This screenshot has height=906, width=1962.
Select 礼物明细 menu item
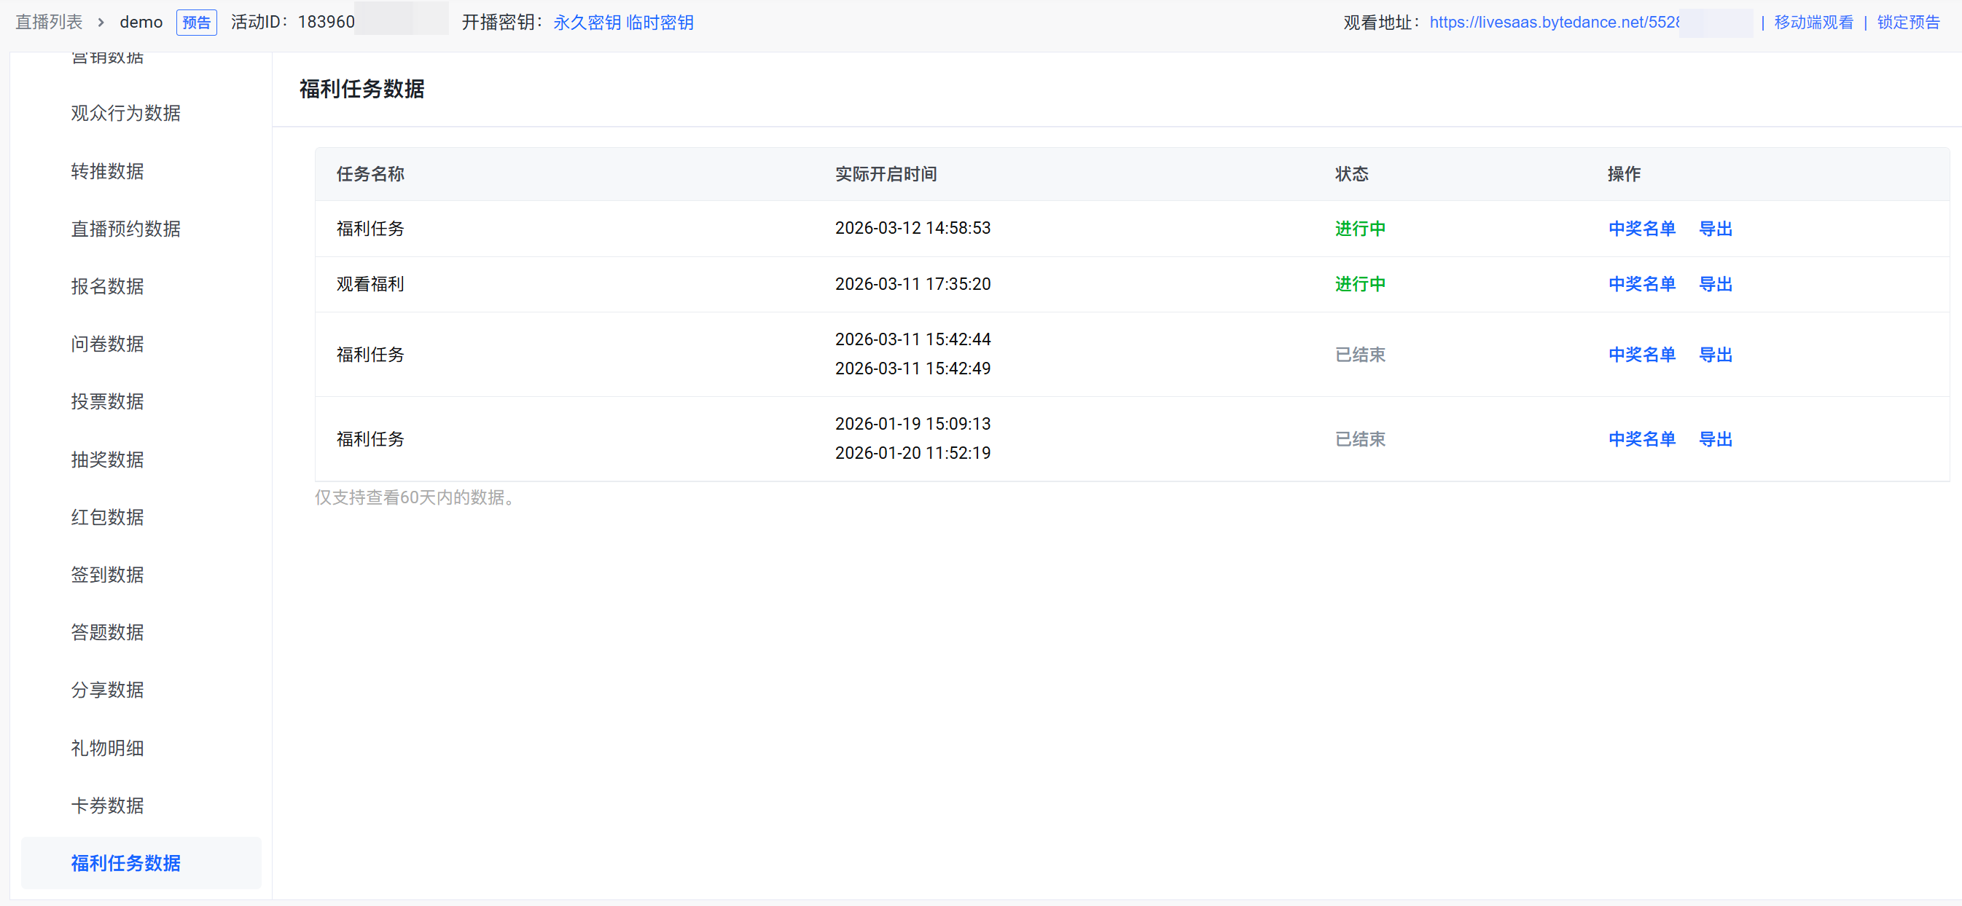[x=107, y=748]
